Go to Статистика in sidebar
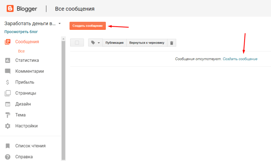 [27, 61]
